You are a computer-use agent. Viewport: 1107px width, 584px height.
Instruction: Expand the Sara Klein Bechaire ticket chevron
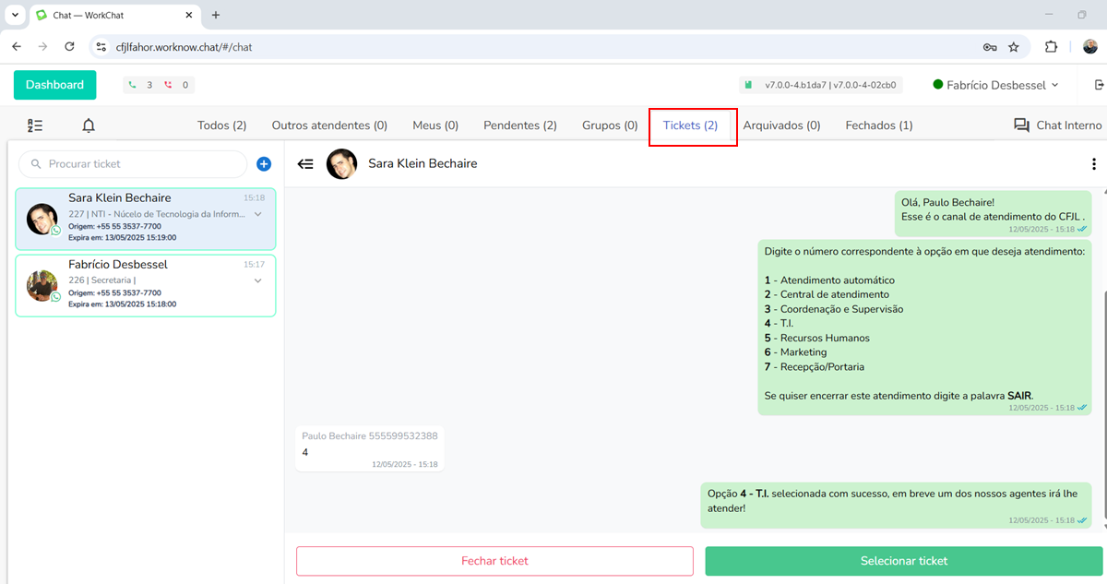tap(258, 214)
